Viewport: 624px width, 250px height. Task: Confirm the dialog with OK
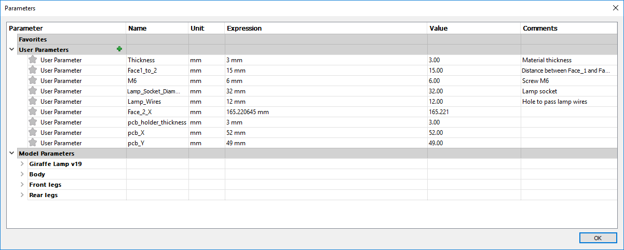pos(598,238)
